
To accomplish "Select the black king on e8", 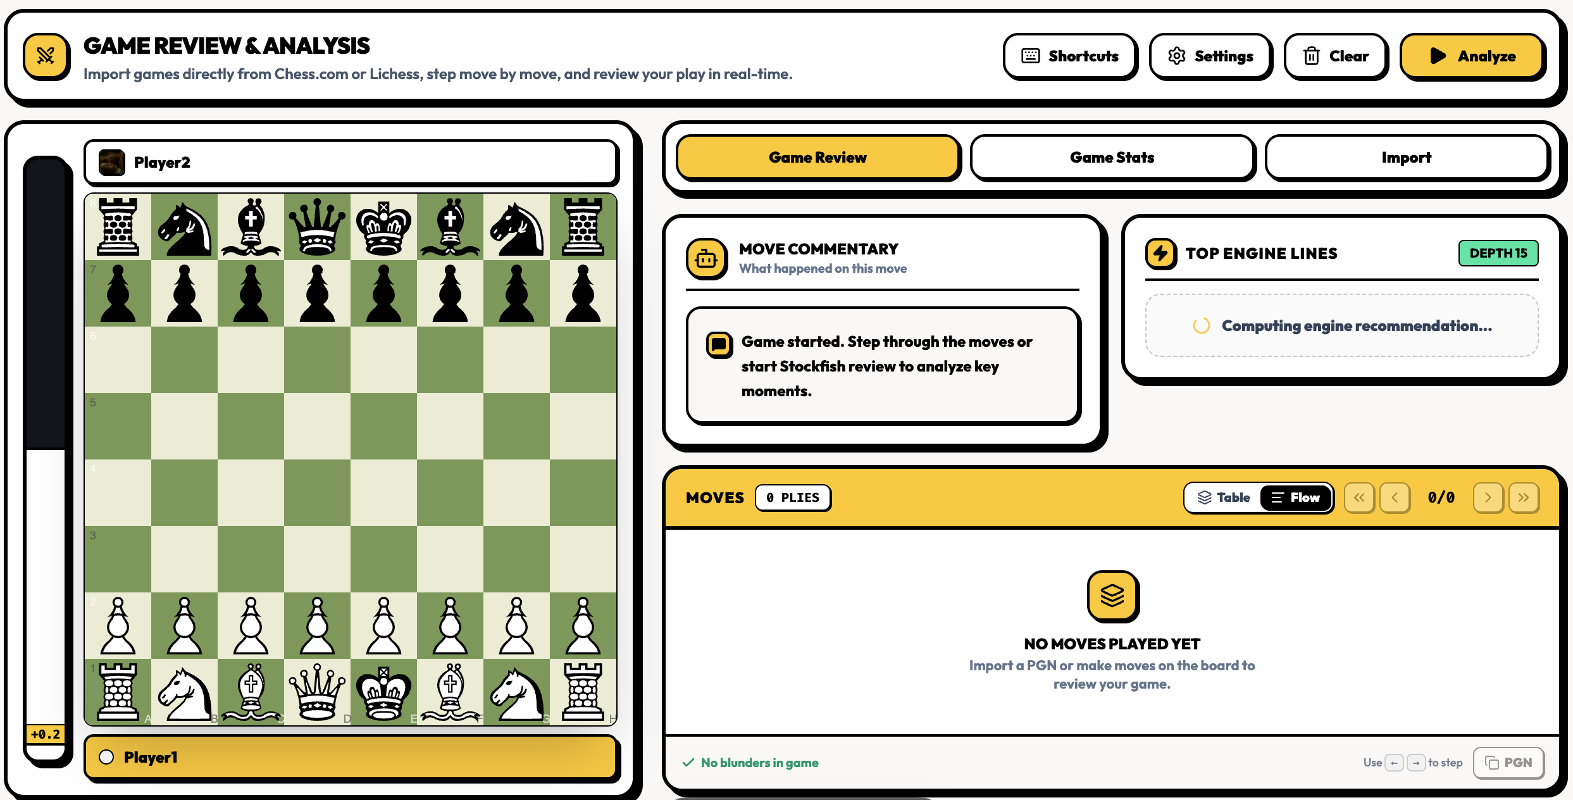I will (x=383, y=227).
